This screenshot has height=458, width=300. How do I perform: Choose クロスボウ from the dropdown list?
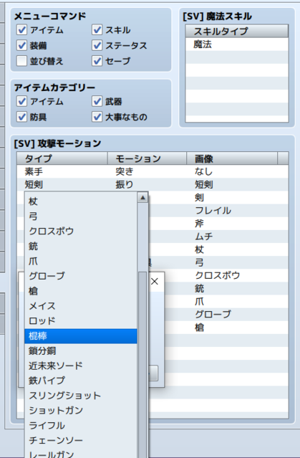pyautogui.click(x=81, y=232)
